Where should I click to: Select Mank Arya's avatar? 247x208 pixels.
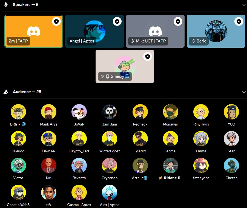(x=49, y=112)
